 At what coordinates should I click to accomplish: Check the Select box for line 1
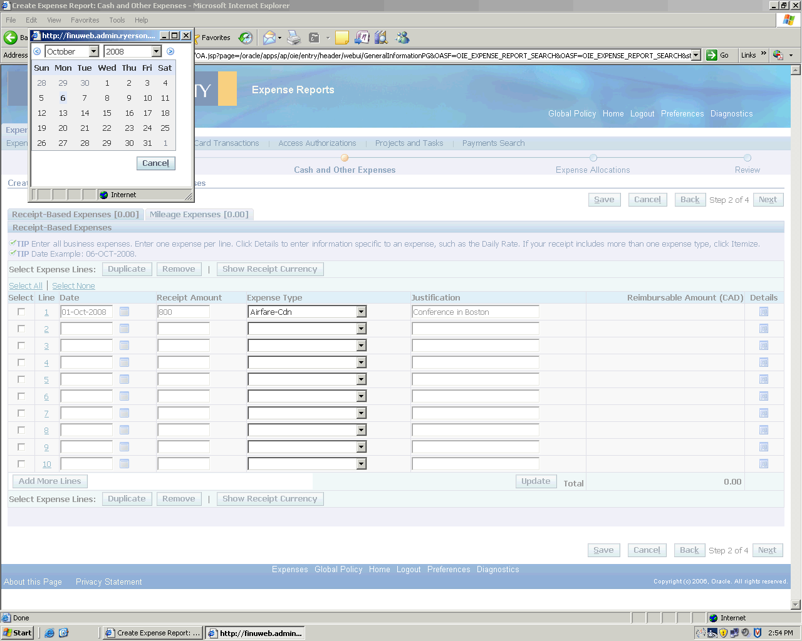pyautogui.click(x=21, y=312)
